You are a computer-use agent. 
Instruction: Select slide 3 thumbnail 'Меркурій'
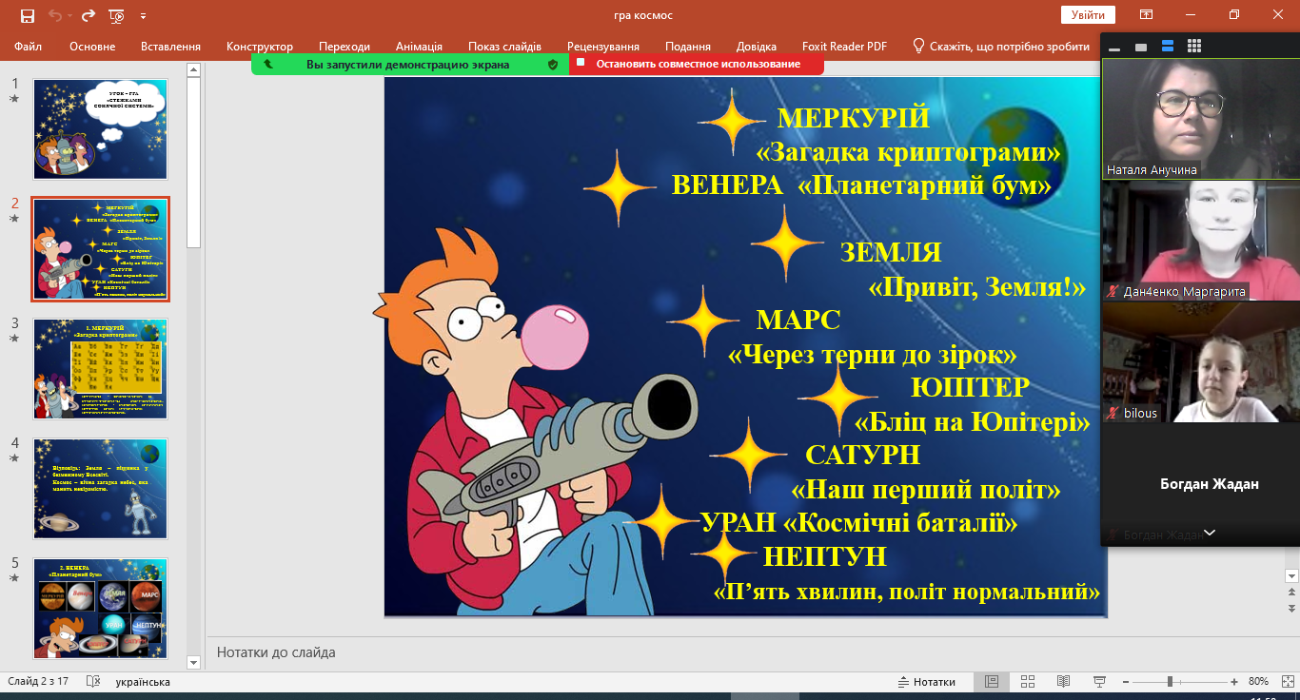click(x=101, y=369)
